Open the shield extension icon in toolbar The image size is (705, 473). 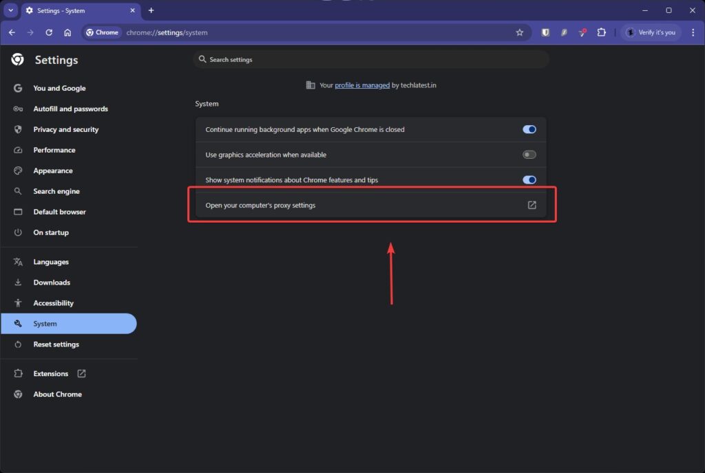click(x=545, y=32)
